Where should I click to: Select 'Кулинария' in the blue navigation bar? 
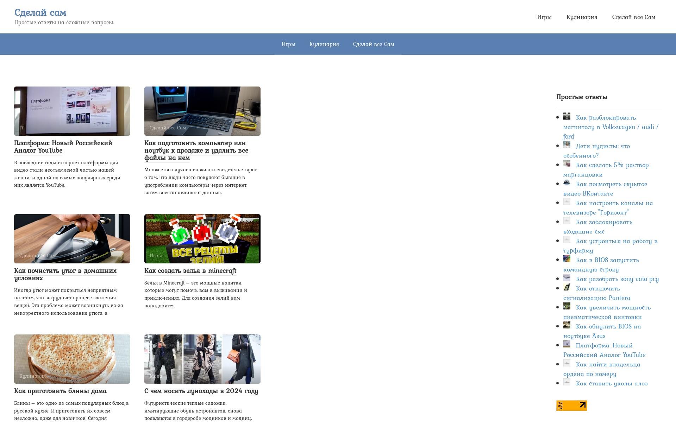(324, 44)
